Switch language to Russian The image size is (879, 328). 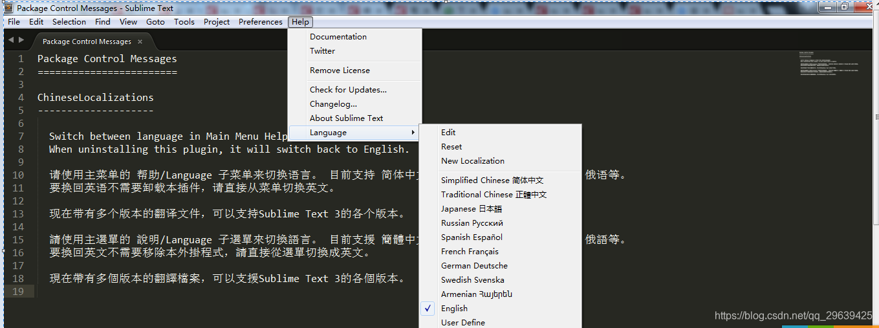click(501, 223)
